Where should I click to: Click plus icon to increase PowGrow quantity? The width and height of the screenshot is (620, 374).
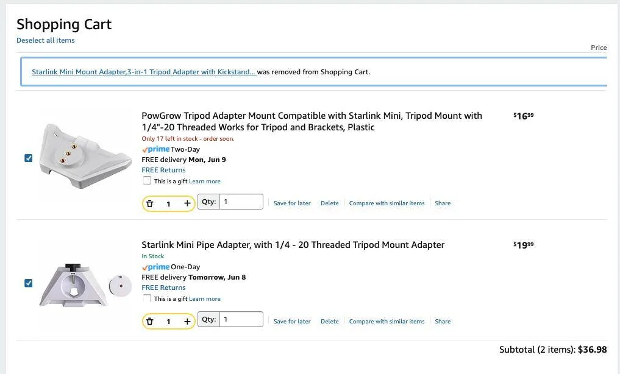(187, 203)
